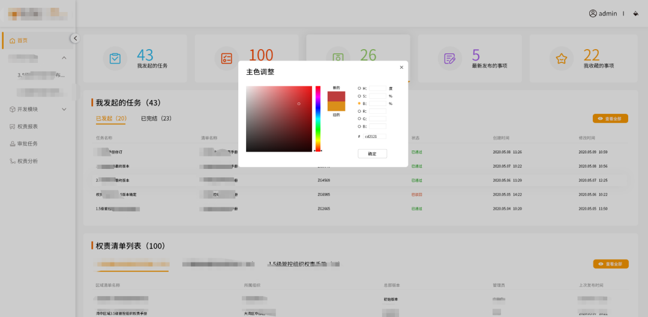This screenshot has width=648, height=317.
Task: Select the G green radio button
Action: tap(359, 119)
